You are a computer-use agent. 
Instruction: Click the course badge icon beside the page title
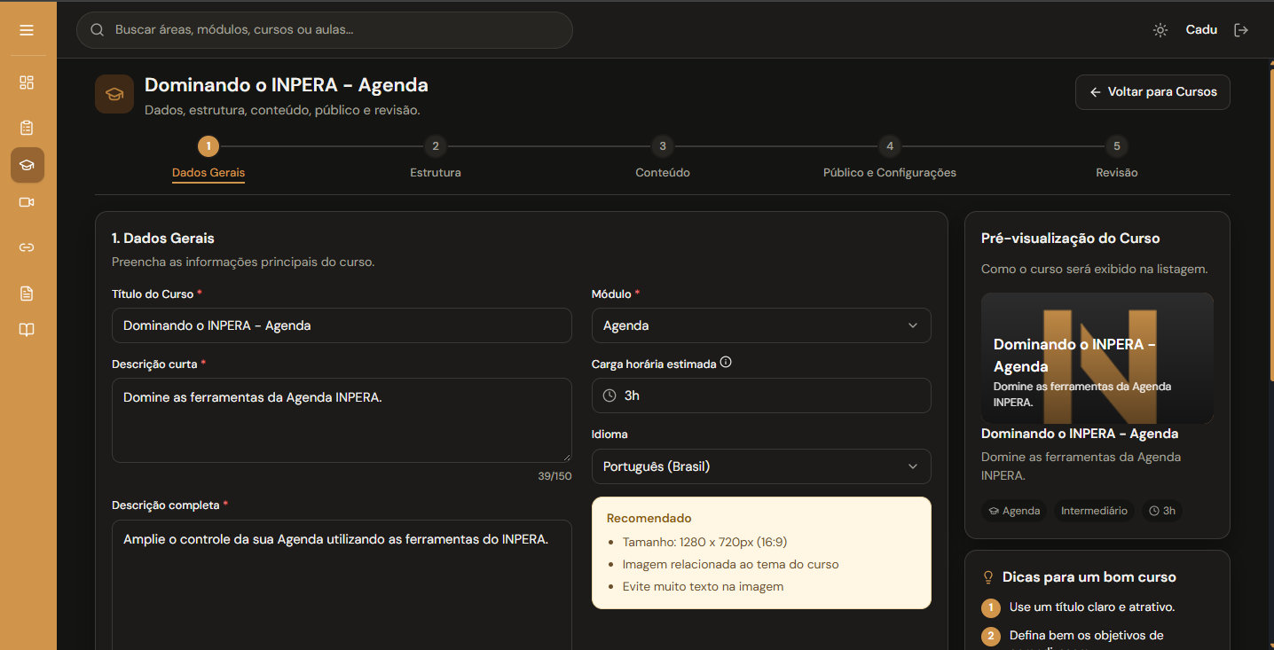pyautogui.click(x=114, y=94)
